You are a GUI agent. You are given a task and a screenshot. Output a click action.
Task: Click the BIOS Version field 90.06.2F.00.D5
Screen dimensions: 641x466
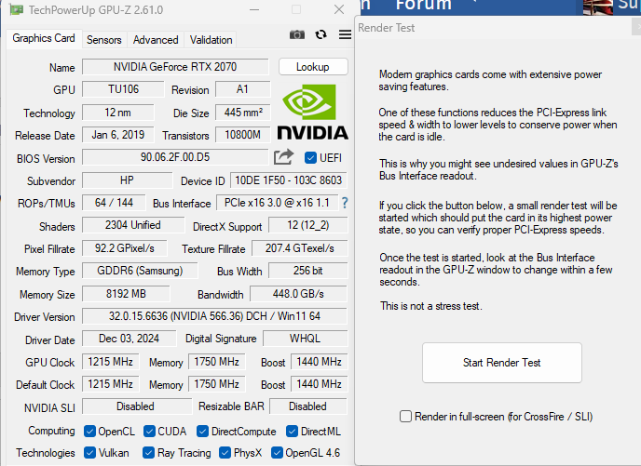click(175, 157)
